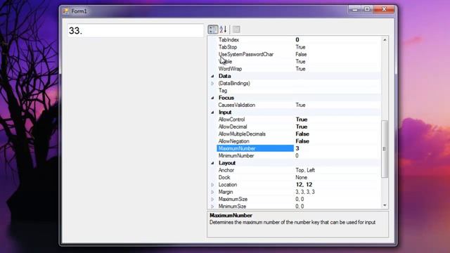The height and width of the screenshot is (253, 450).
Task: Select the MinimumNumber property
Action: (x=236, y=156)
